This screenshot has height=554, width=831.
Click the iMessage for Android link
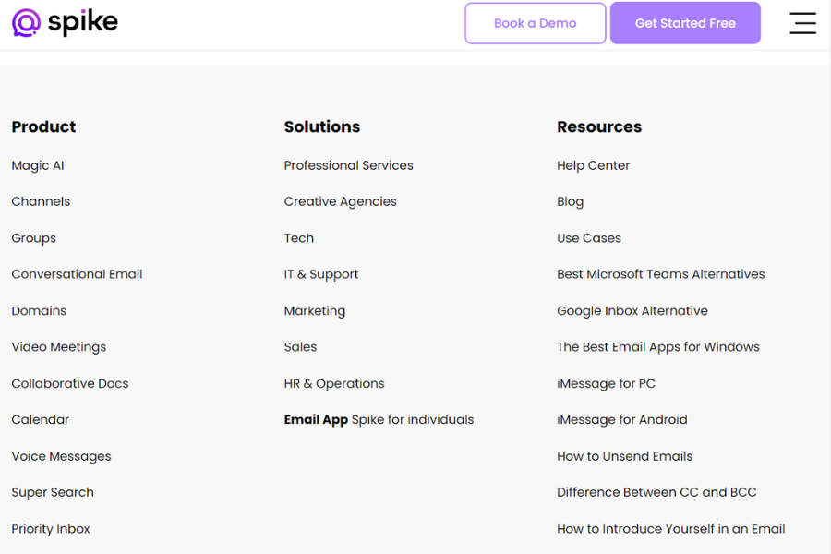[621, 419]
